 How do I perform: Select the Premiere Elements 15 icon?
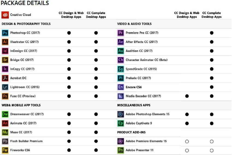coord(121,141)
